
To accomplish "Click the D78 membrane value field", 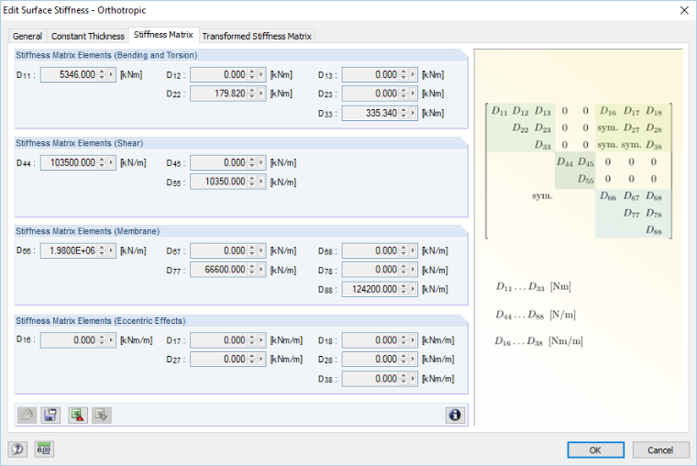I will click(x=371, y=270).
